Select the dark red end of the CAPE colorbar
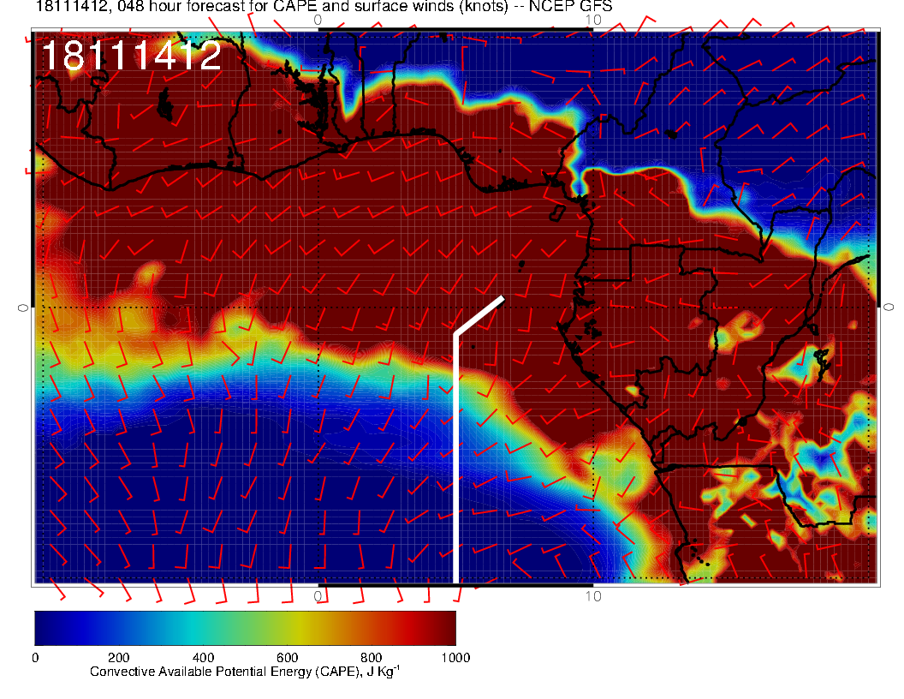Screen dimensions: 904x699 pyautogui.click(x=445, y=627)
